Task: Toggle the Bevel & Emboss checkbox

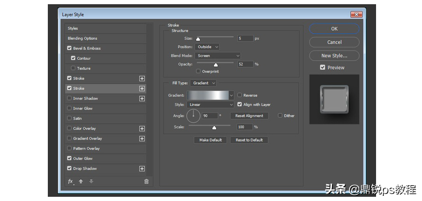Action: 69,48
